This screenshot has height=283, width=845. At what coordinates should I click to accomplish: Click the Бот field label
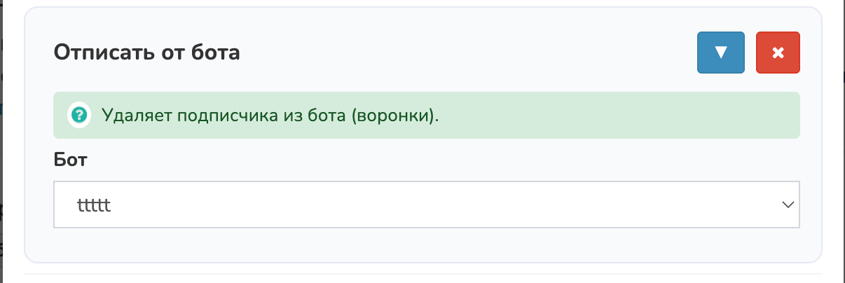70,159
